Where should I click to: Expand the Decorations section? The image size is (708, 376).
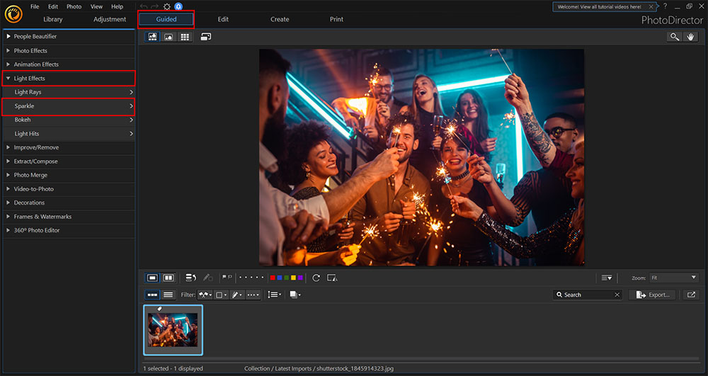point(69,203)
